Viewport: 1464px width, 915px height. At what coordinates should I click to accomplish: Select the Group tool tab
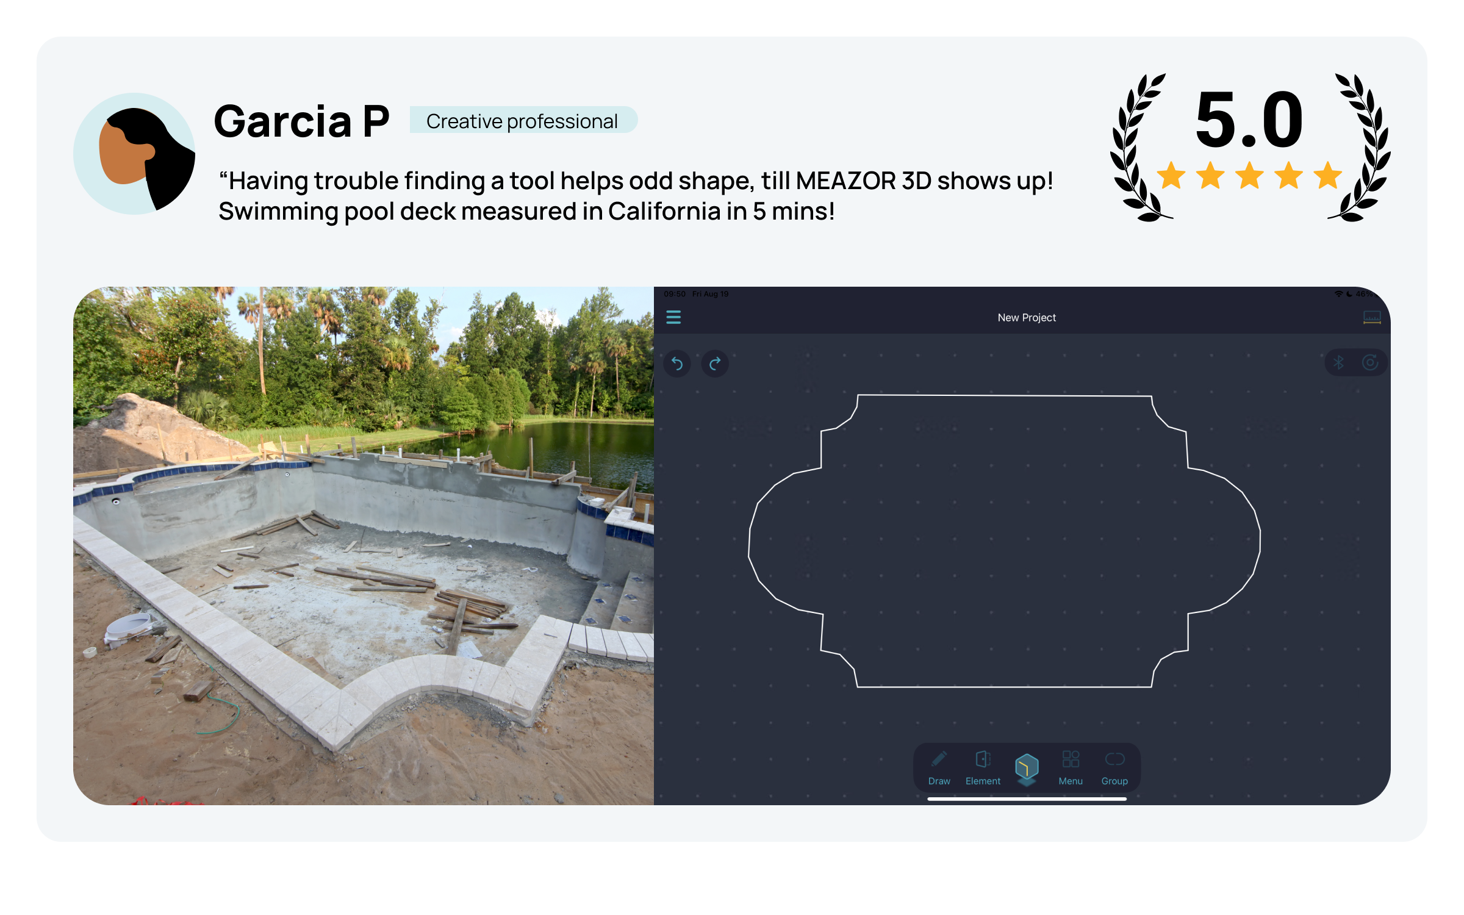[1114, 767]
